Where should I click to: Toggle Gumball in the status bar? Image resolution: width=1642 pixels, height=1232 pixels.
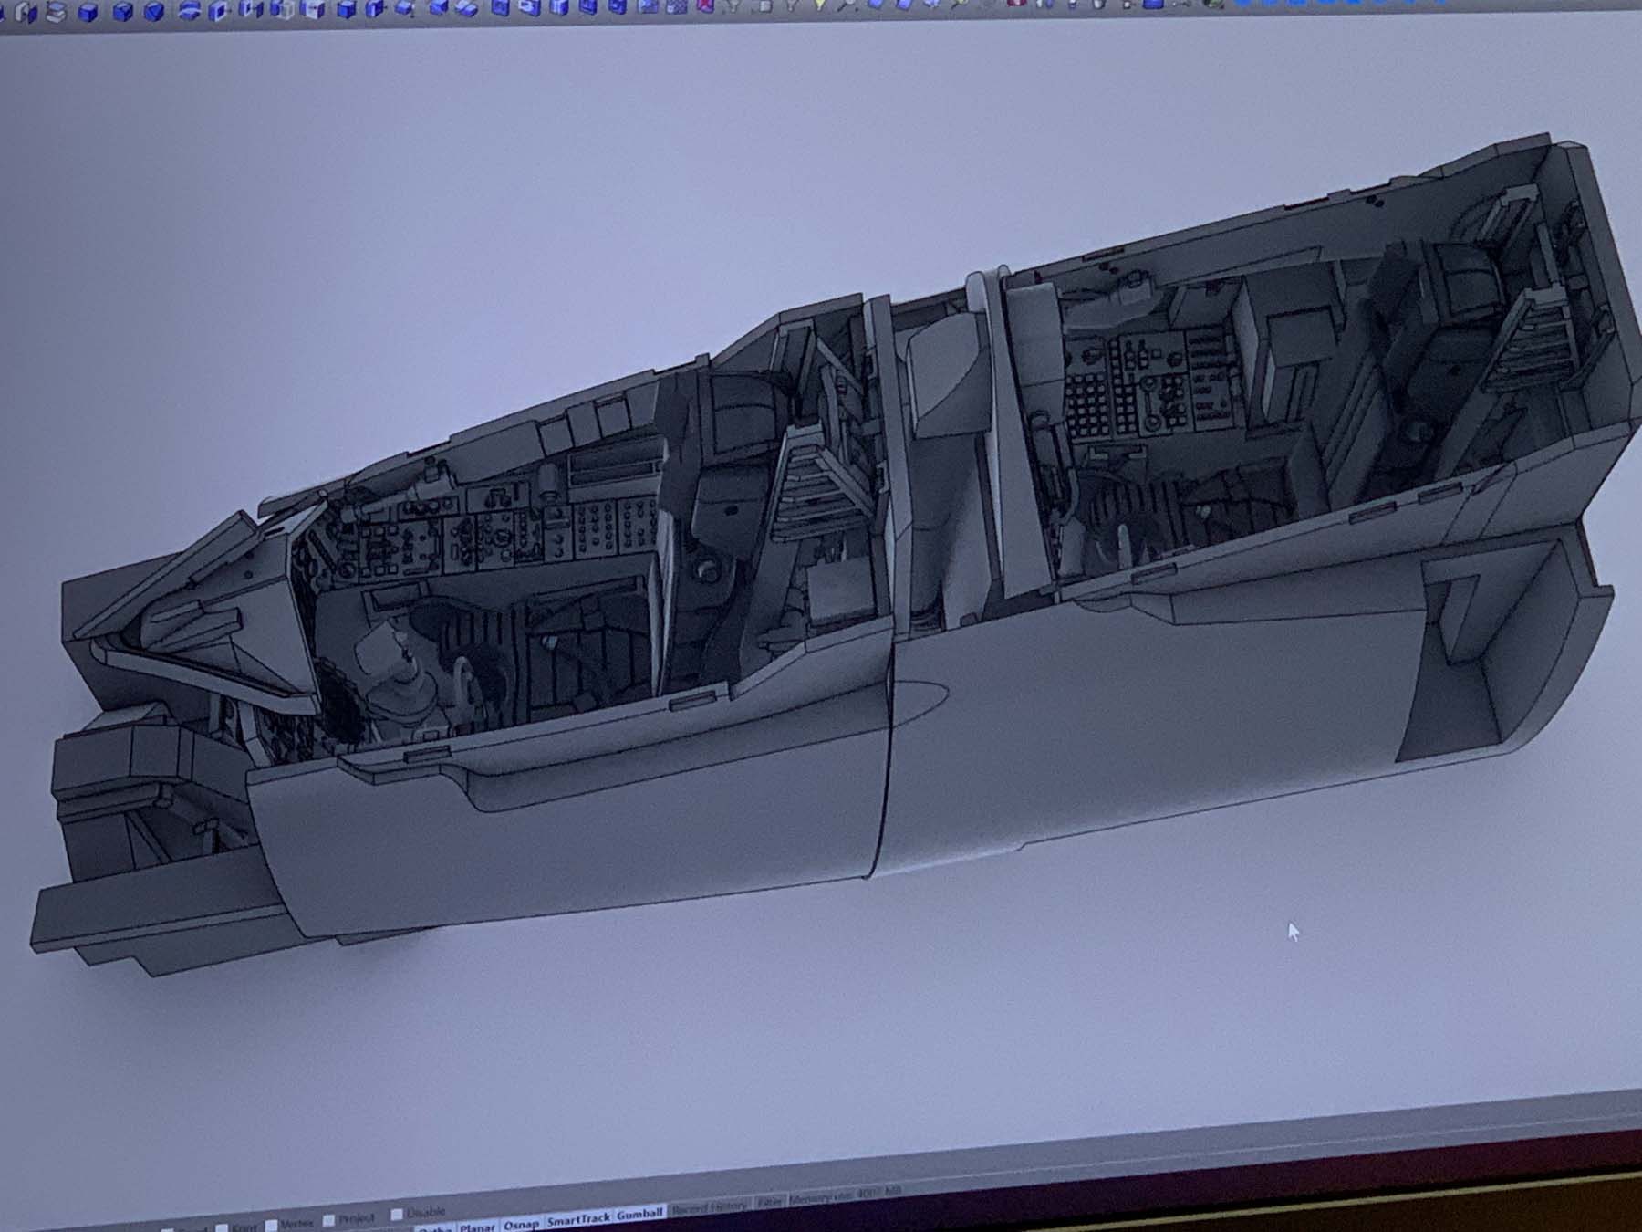point(639,1215)
